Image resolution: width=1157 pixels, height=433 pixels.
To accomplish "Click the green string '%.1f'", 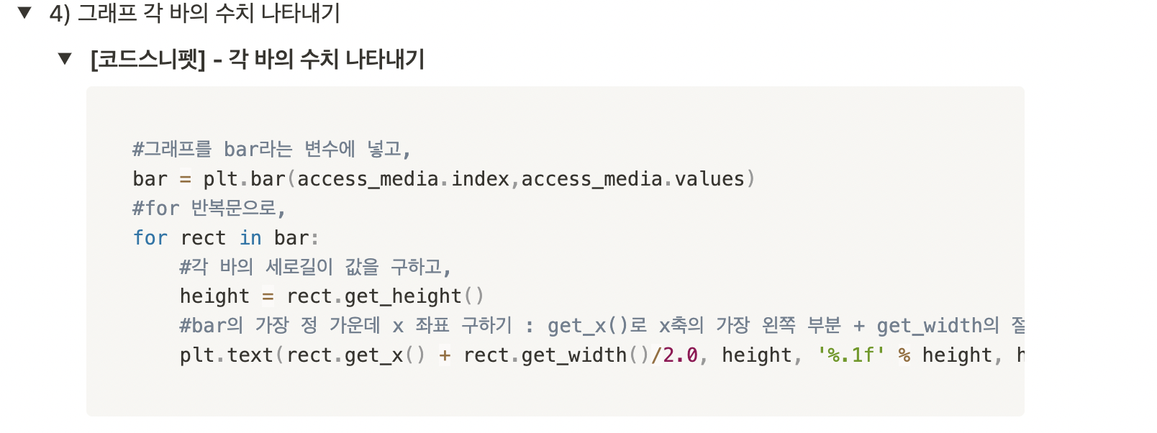I will click(x=851, y=355).
